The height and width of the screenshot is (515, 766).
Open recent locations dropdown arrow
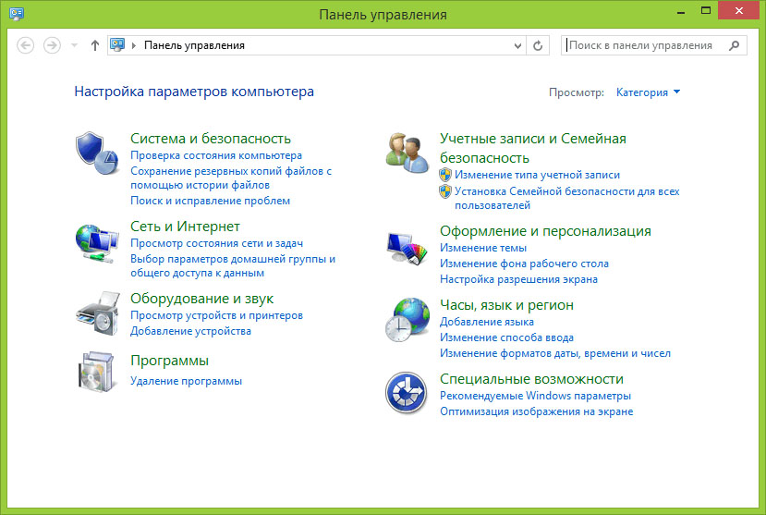point(74,45)
